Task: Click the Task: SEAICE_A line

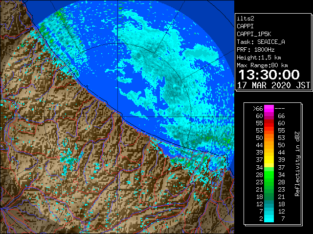Action: (x=261, y=42)
